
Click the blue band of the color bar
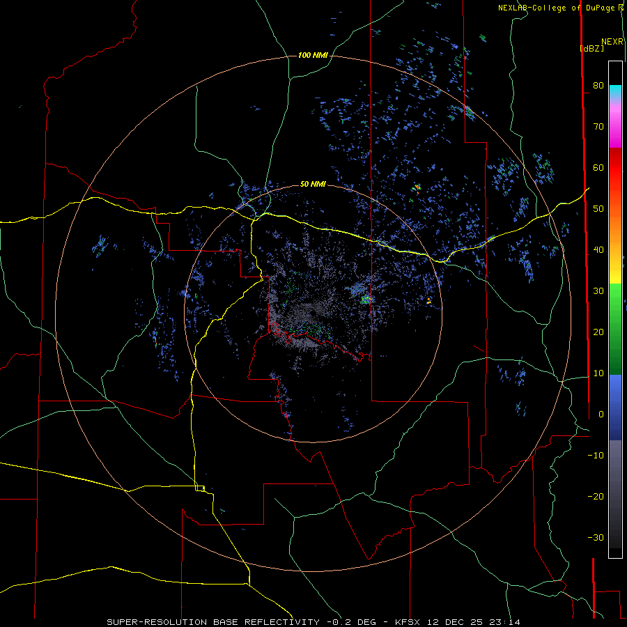pos(615,408)
